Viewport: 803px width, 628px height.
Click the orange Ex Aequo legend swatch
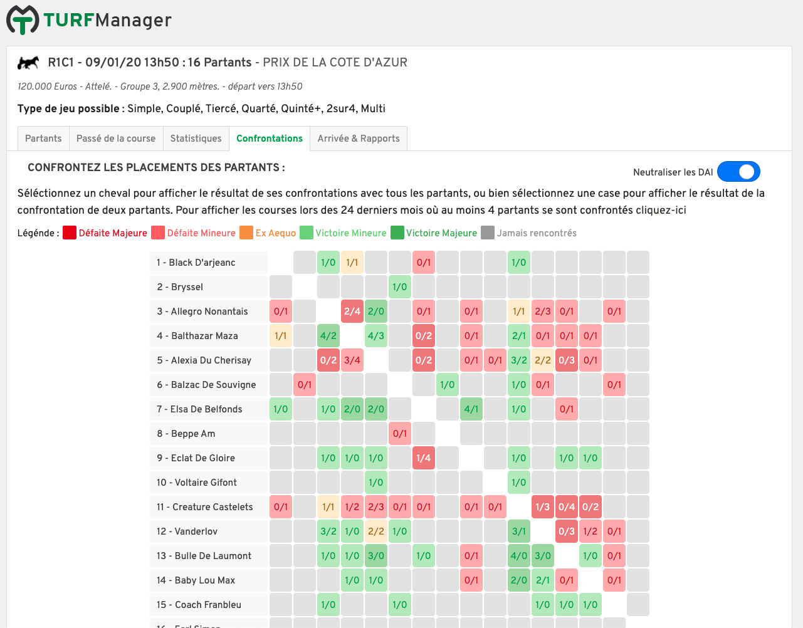pos(246,233)
